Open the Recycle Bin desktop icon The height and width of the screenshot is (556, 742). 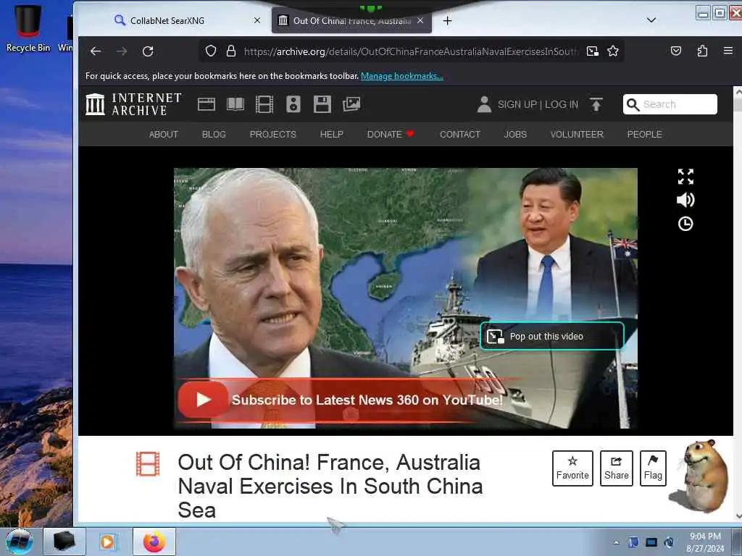tap(28, 28)
